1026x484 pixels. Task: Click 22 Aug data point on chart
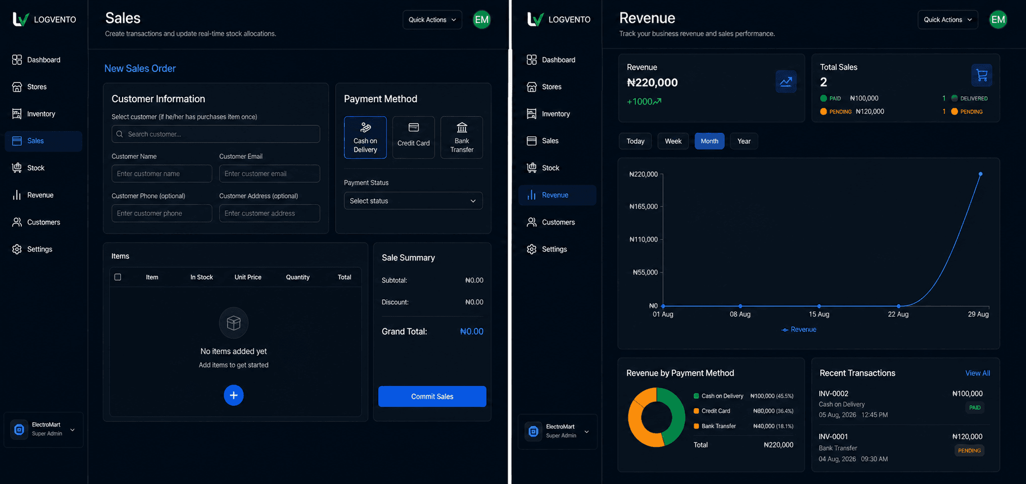[898, 306]
